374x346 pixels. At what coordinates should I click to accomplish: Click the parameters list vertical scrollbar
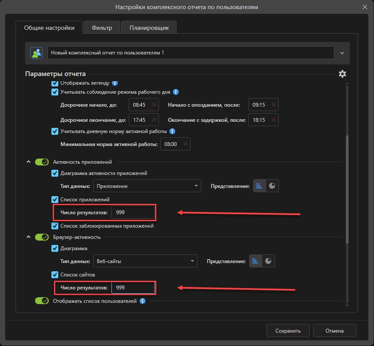point(347,189)
